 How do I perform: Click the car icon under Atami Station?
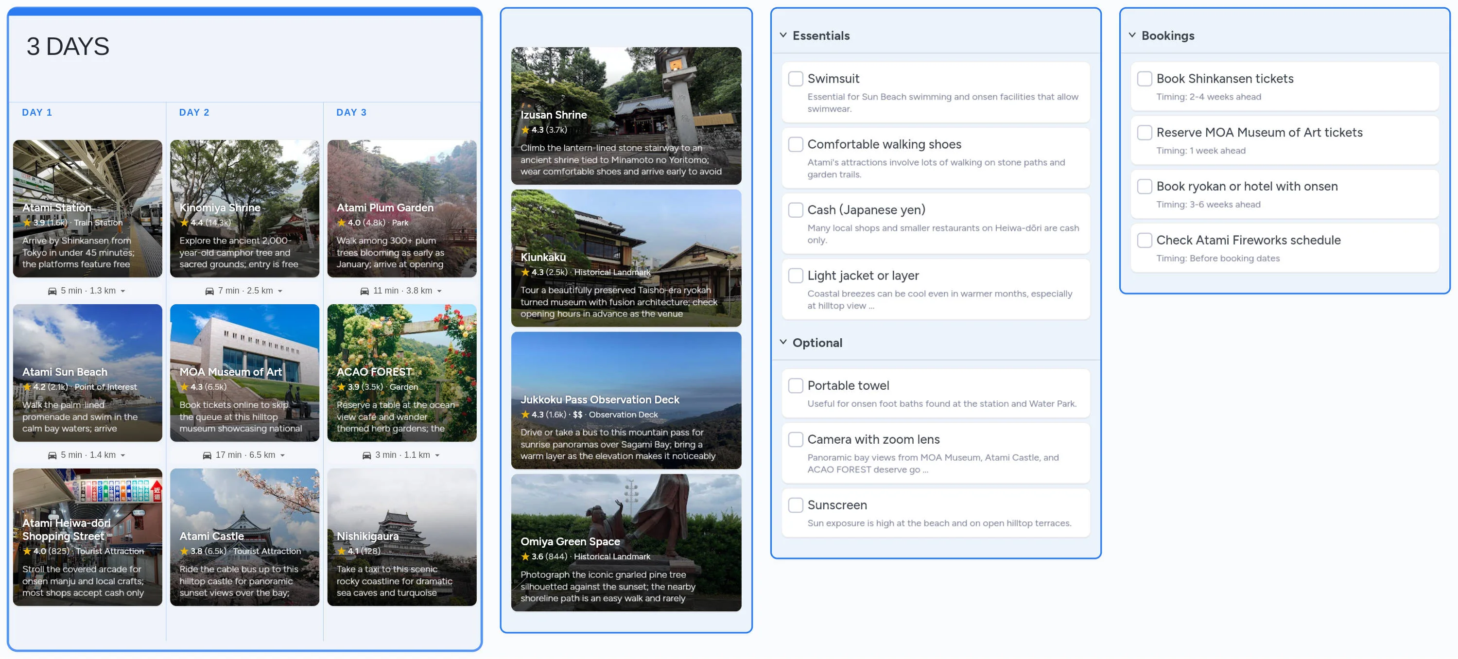tap(52, 291)
